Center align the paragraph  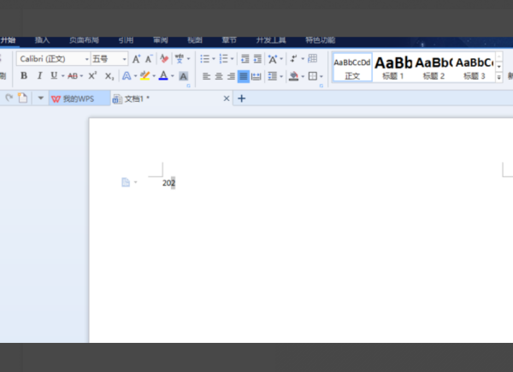tap(218, 76)
